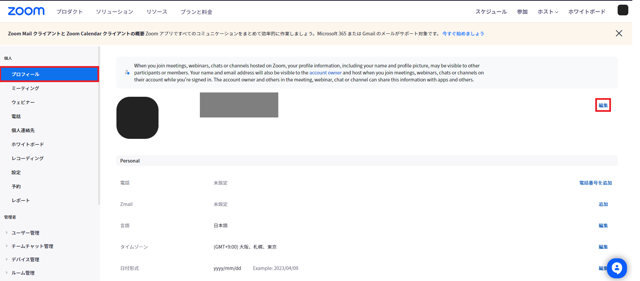Click the Zoom logo in header
This screenshot has width=640, height=281.
26,11
